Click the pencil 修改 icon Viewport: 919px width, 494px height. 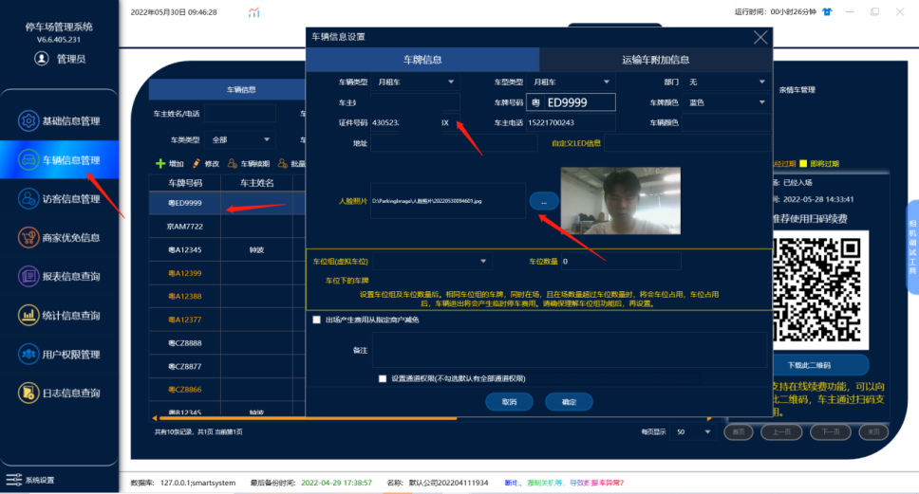(x=197, y=163)
